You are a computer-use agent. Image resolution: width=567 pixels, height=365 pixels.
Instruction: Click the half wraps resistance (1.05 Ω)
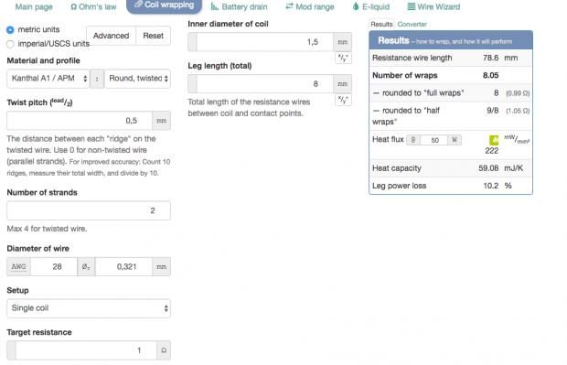coord(518,111)
